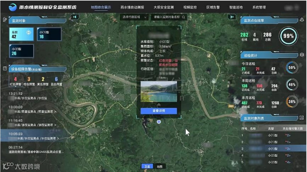Close the reservoir info popup
Image resolution: width=307 pixels, height=172 pixels.
coord(178,29)
